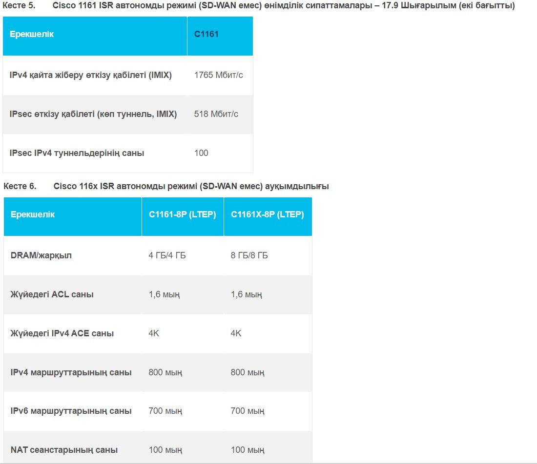Image resolution: width=537 pixels, height=464 pixels.
Task: Select the 'Ерекшелік' header in the Table 6 scalability table
Action: point(33,214)
